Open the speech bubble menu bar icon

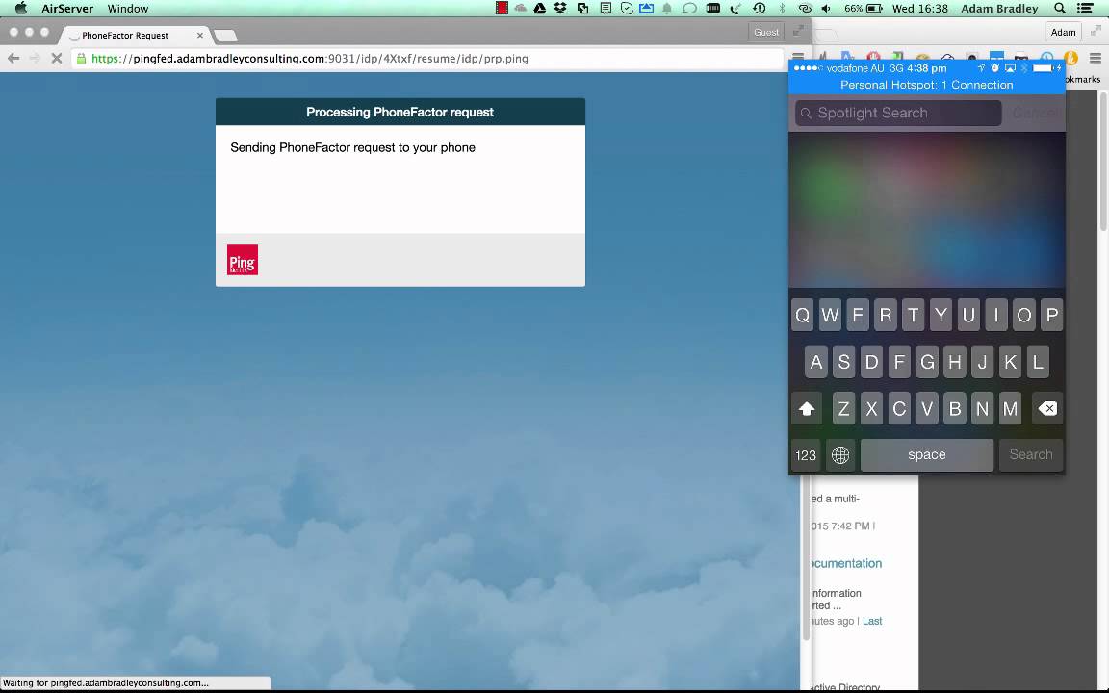point(689,9)
